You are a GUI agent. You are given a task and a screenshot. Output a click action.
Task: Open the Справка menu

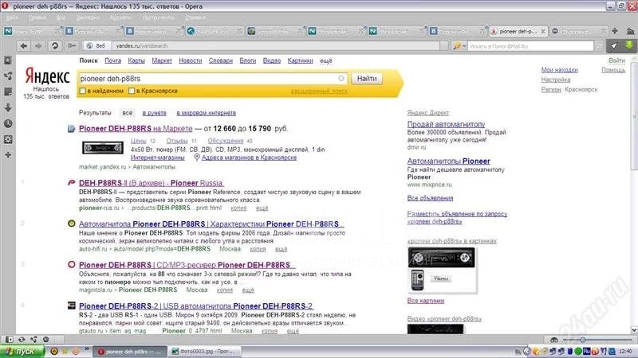(x=195, y=18)
